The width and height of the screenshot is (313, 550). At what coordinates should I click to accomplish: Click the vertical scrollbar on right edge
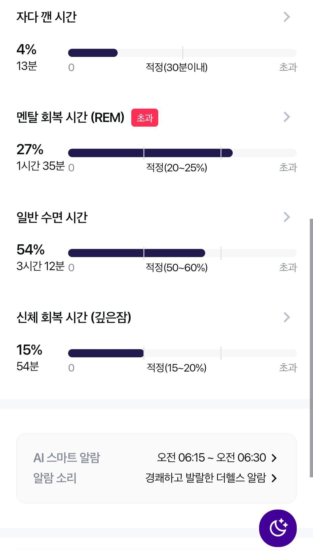click(311, 348)
